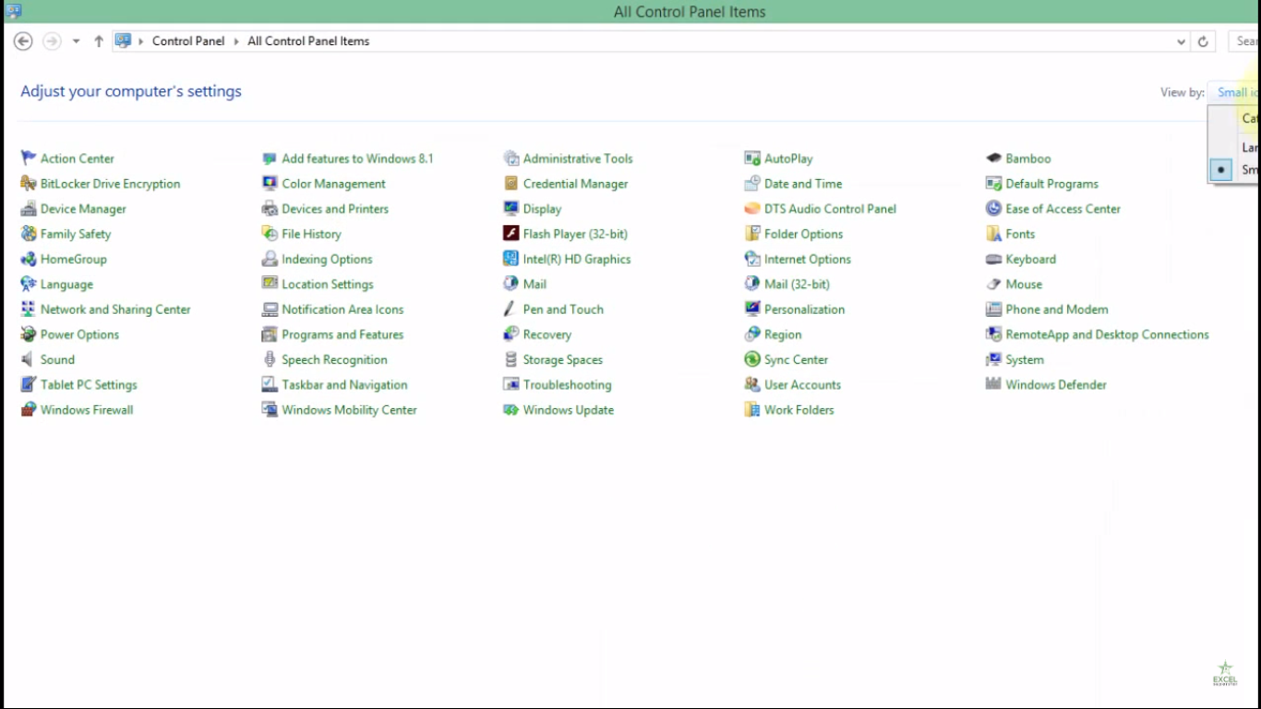Viewport: 1261px width, 709px height.
Task: Expand the chevron before Control Panel breadcrumb
Action: [x=141, y=42]
